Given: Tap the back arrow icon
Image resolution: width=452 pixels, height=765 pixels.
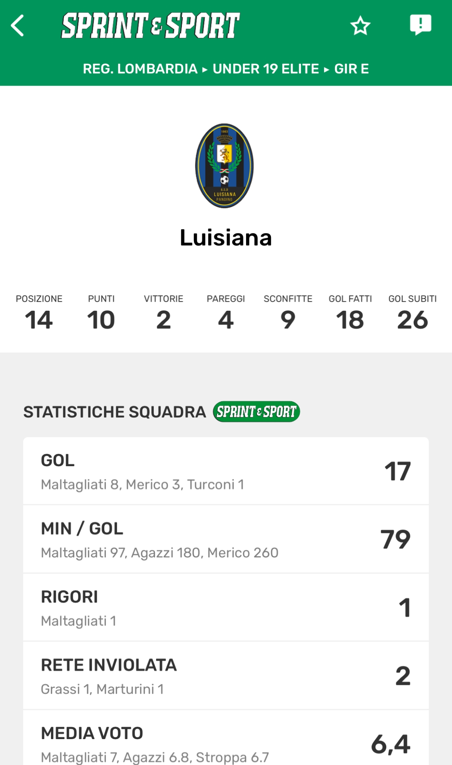Looking at the screenshot, I should coord(18,25).
